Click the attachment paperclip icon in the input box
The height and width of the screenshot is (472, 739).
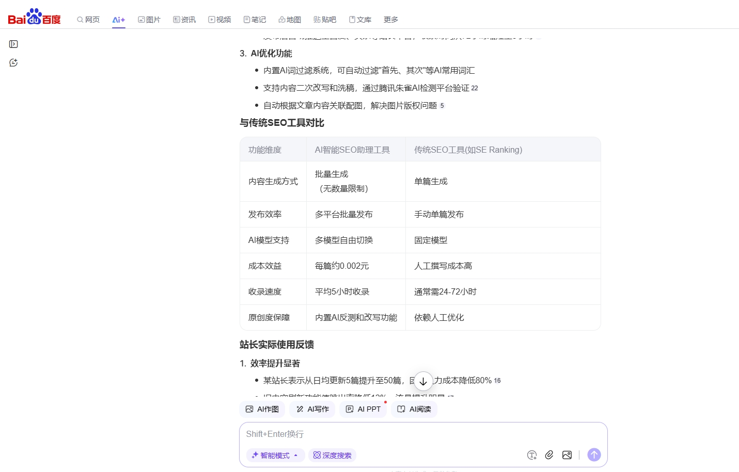[549, 455]
